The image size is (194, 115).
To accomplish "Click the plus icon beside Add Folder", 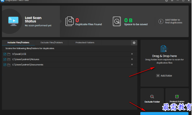I will tap(158, 76).
